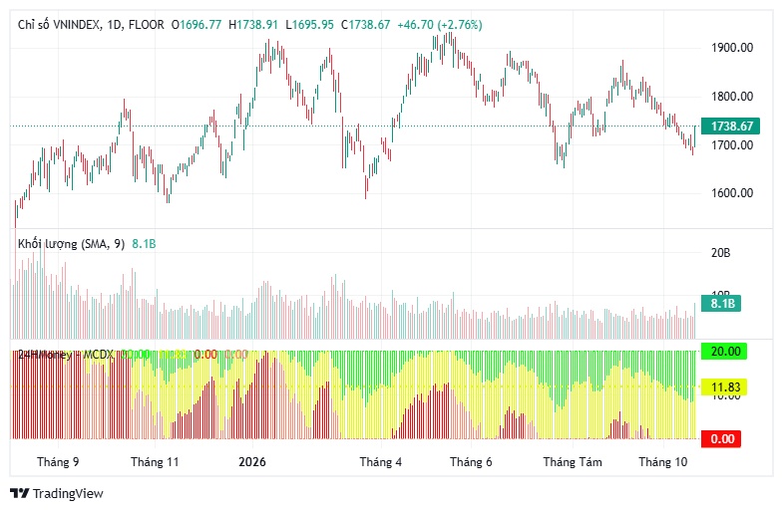The height and width of the screenshot is (511, 783).
Task: Click the TradingView logo icon
Action: click(20, 493)
